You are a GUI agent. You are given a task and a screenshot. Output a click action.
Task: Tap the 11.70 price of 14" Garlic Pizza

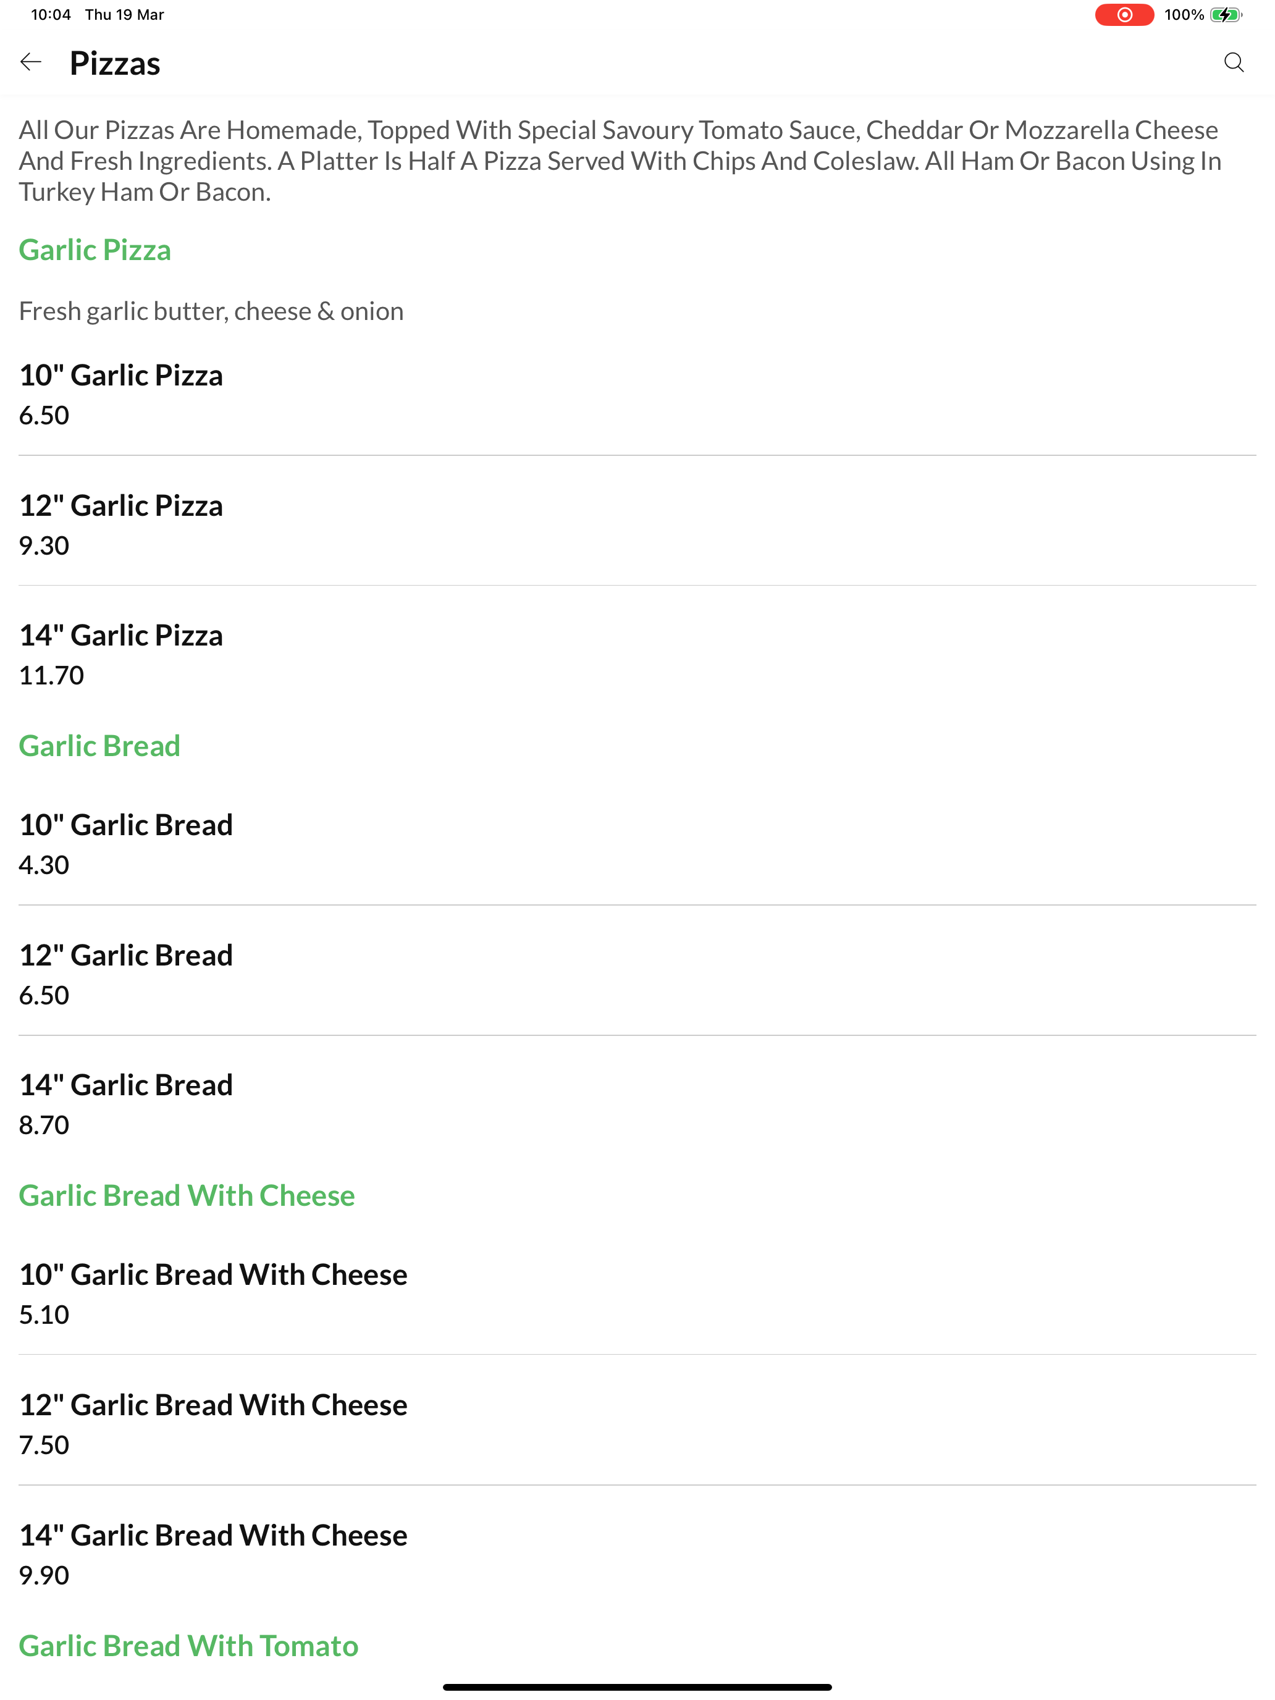pos(51,675)
